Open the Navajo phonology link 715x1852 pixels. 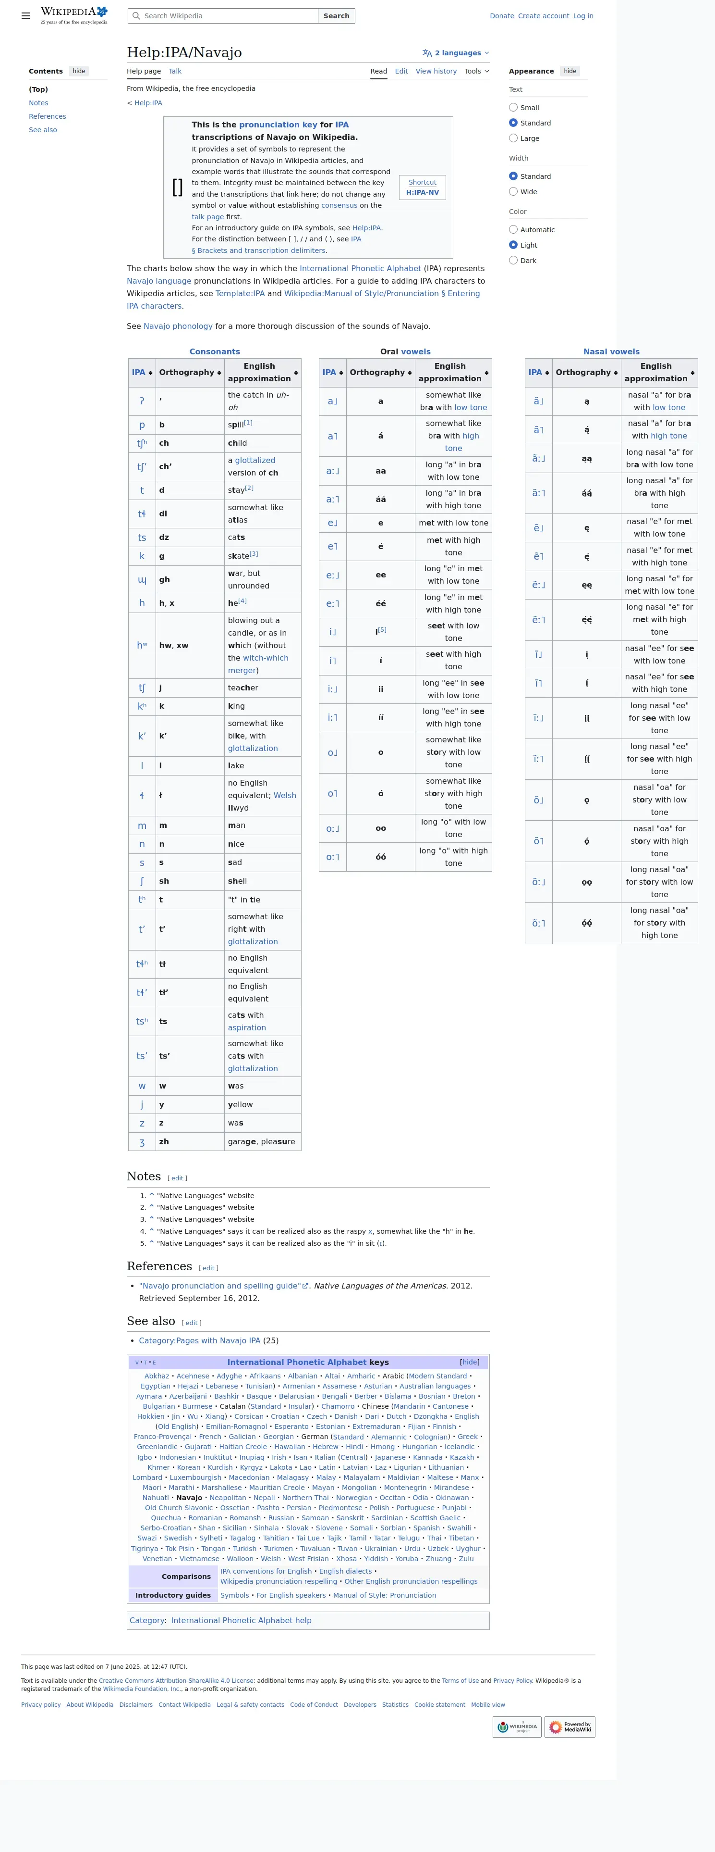pyautogui.click(x=178, y=326)
